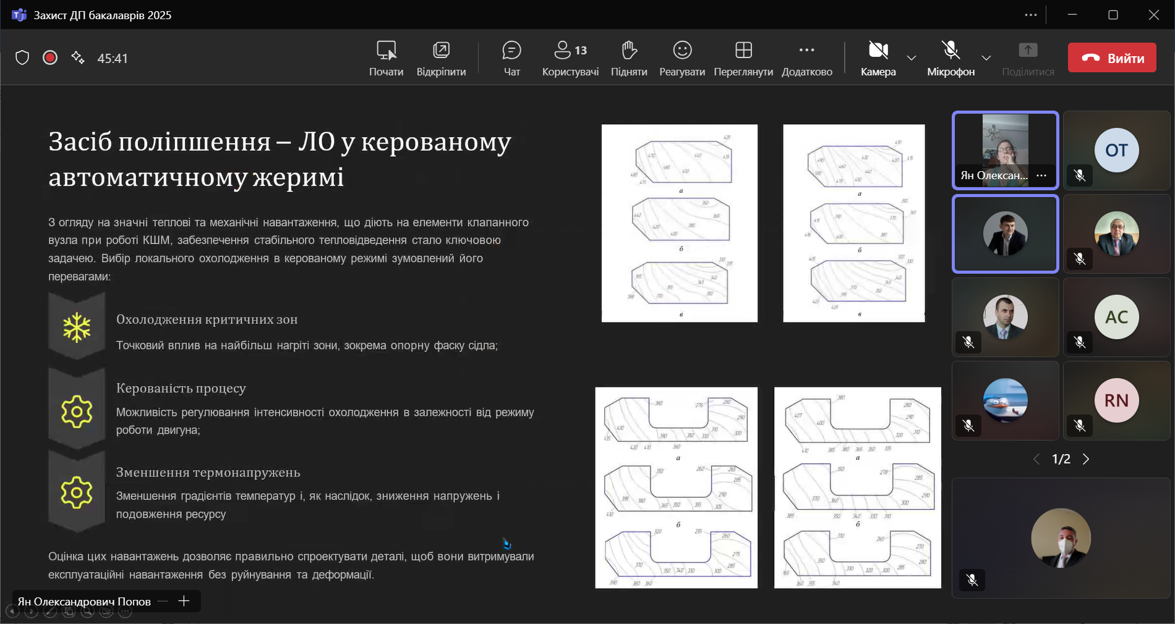Click the shield privacy icon
Image resolution: width=1175 pixels, height=624 pixels.
click(x=22, y=58)
